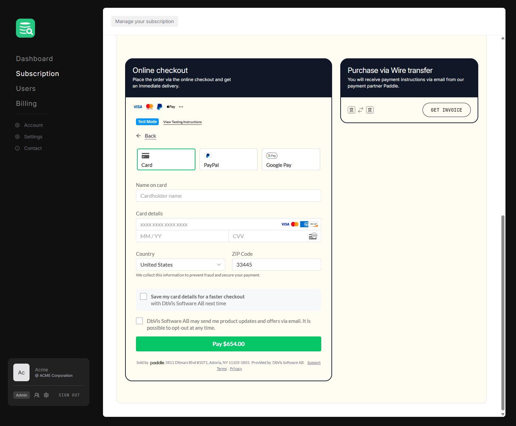Open the Country dropdown

[x=180, y=265]
